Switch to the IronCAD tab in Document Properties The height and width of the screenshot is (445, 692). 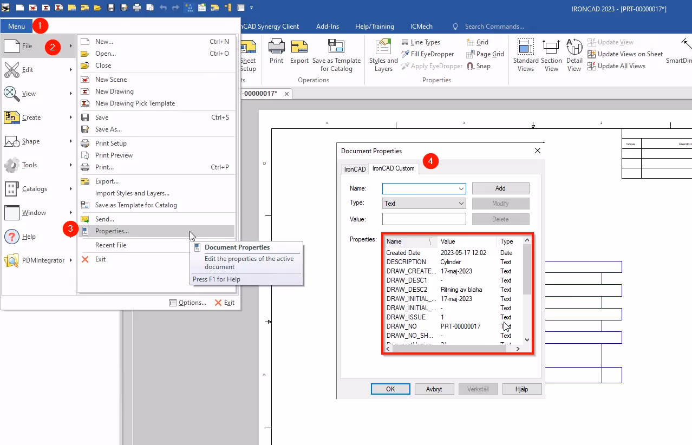[355, 169]
